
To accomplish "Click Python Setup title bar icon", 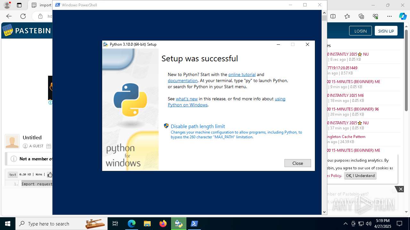I will [105, 44].
